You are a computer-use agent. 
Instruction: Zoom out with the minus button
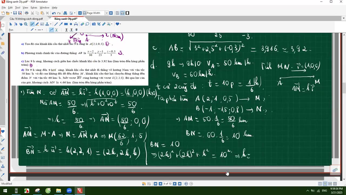point(80,13)
